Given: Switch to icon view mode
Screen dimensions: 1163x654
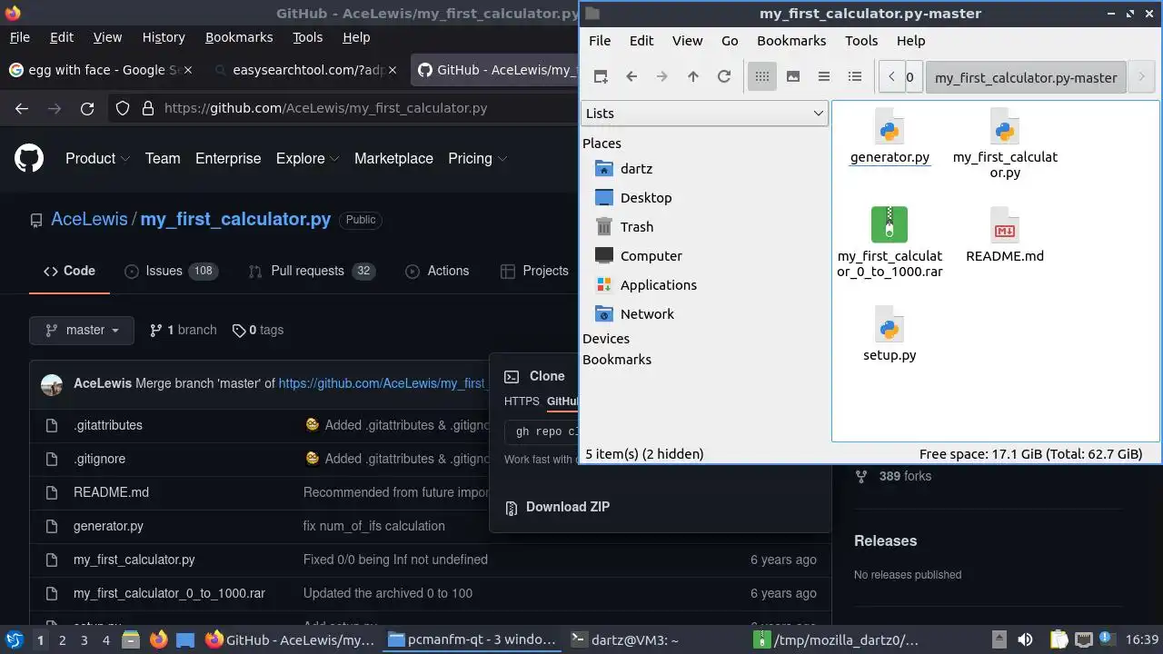Looking at the screenshot, I should coord(762,77).
